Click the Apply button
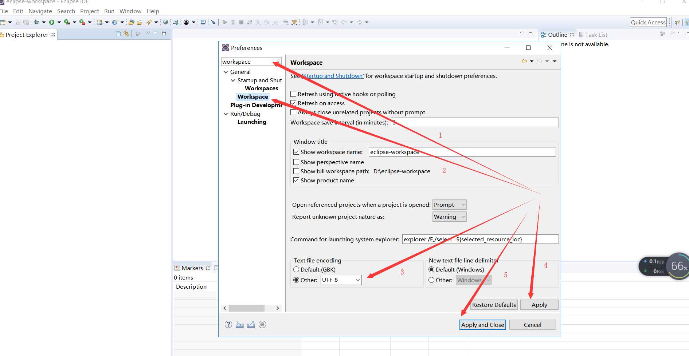Screen dimensions: 689x356 (x=539, y=305)
